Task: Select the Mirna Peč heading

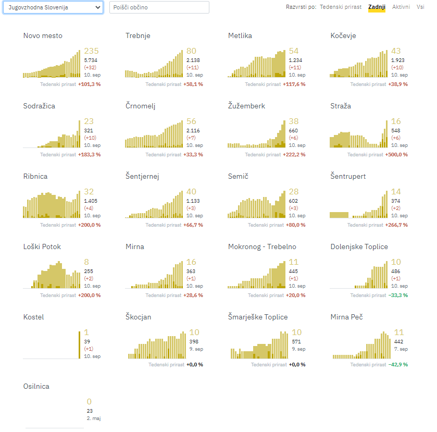Action: coord(346,317)
